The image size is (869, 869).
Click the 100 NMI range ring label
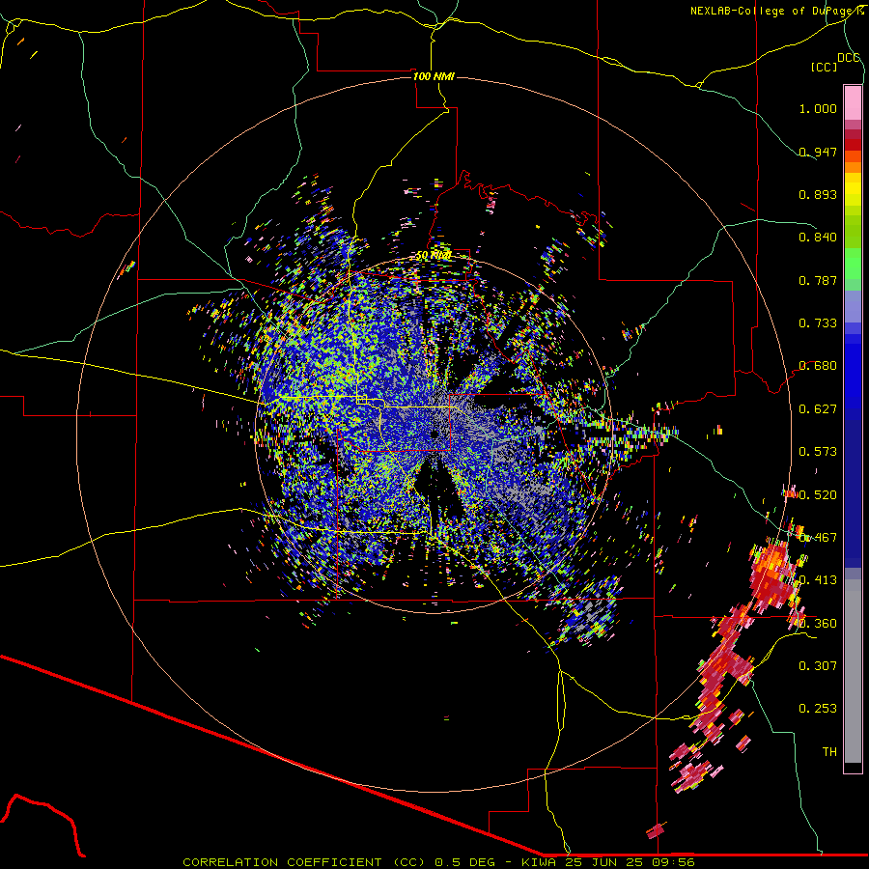(x=434, y=76)
